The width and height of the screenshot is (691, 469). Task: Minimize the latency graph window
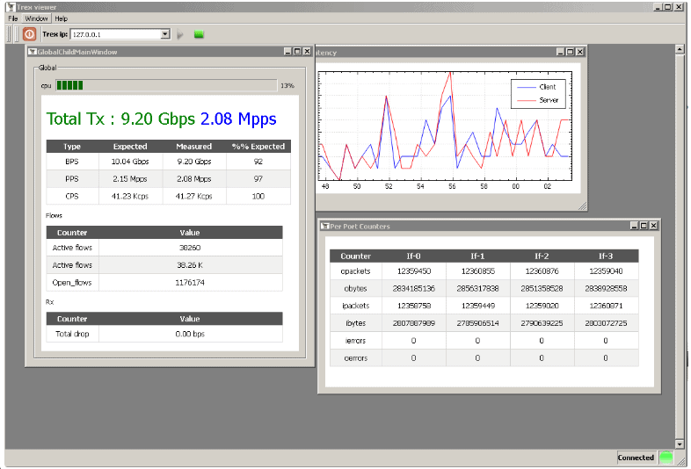coord(560,52)
